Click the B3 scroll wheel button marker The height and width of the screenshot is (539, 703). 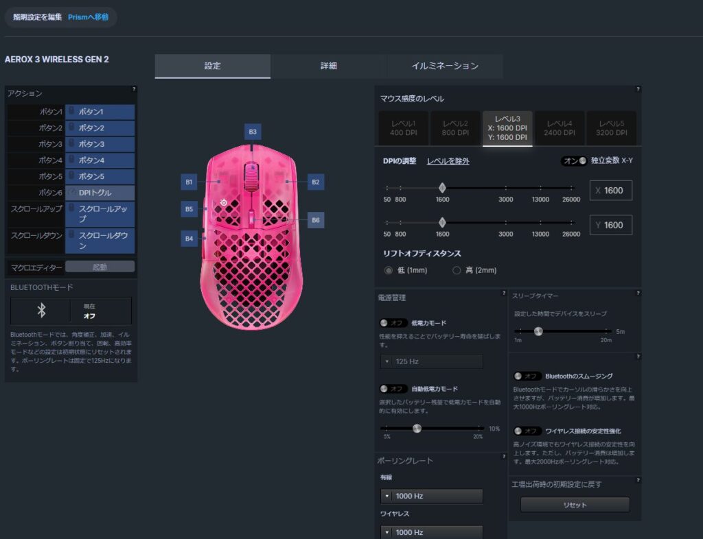click(x=253, y=131)
